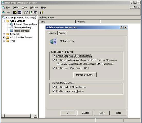Select the Recipients folder
Image resolution: width=142 pixels, height=123 pixels.
click(15, 34)
